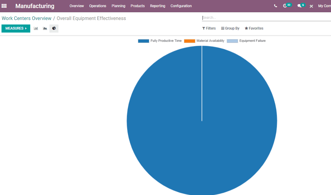Open chat messages icon with 6 badge
Viewport: 331px width, 195px height.
tap(301, 5)
